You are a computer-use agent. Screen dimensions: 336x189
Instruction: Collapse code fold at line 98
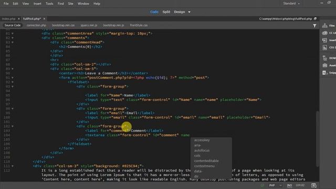tap(13, 109)
